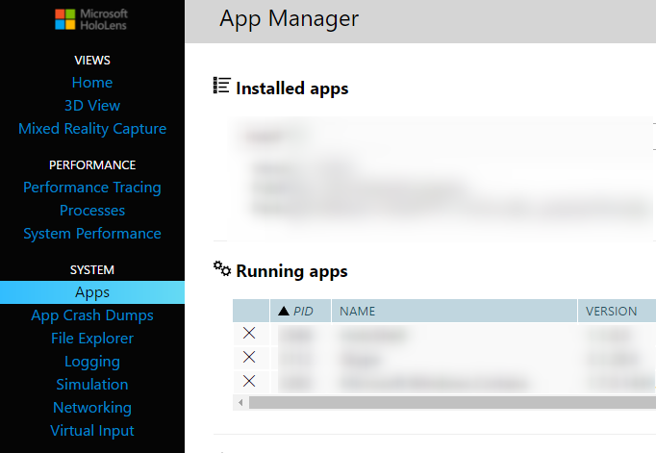Click the Running apps gears icon

[221, 268]
